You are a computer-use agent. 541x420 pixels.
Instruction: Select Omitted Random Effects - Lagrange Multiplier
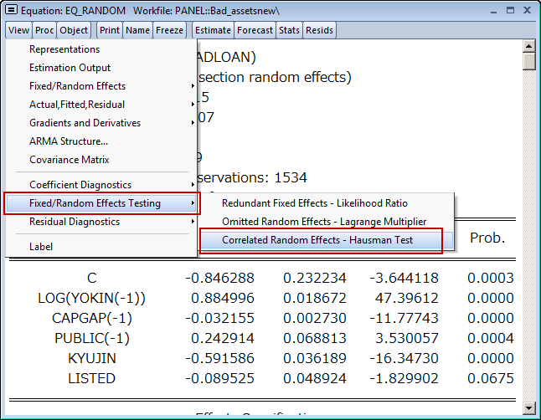click(x=324, y=222)
